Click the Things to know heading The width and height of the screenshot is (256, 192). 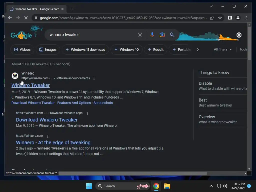pyautogui.click(x=214, y=72)
